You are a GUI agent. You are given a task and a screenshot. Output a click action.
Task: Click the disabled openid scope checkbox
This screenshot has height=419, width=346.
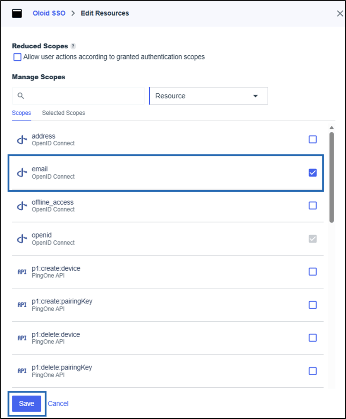313,239
